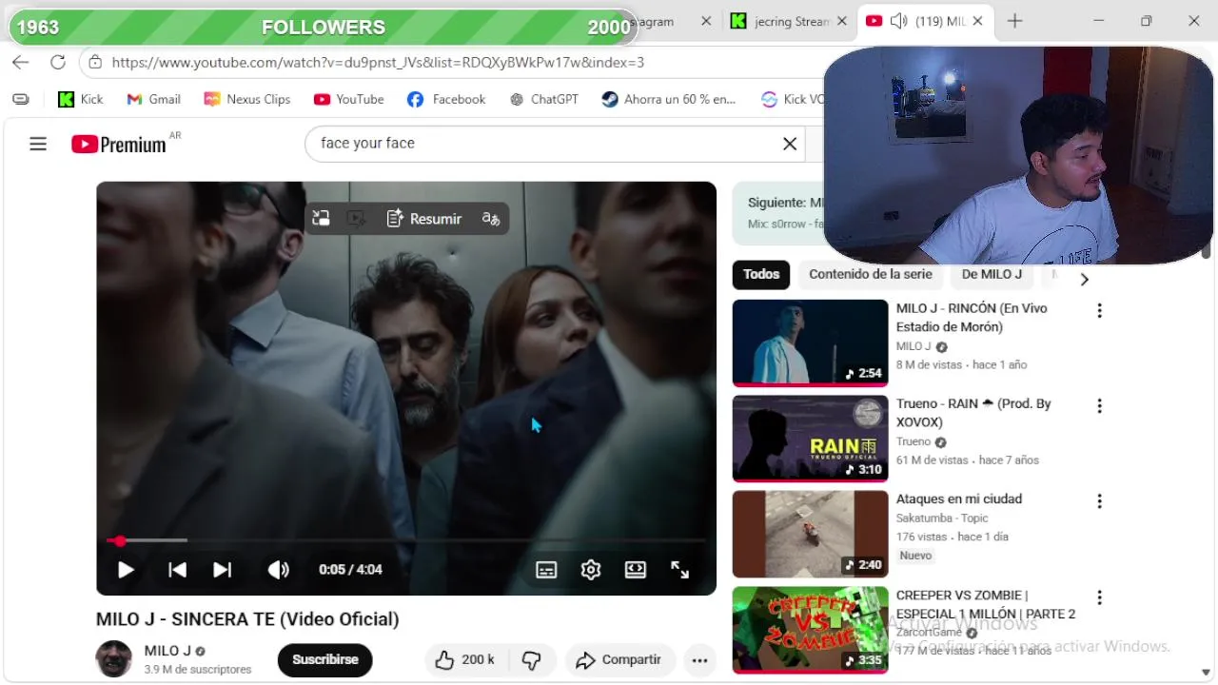Subscribe with the Suscribirse button
Viewport: 1218px width, 685px height.
(x=325, y=659)
